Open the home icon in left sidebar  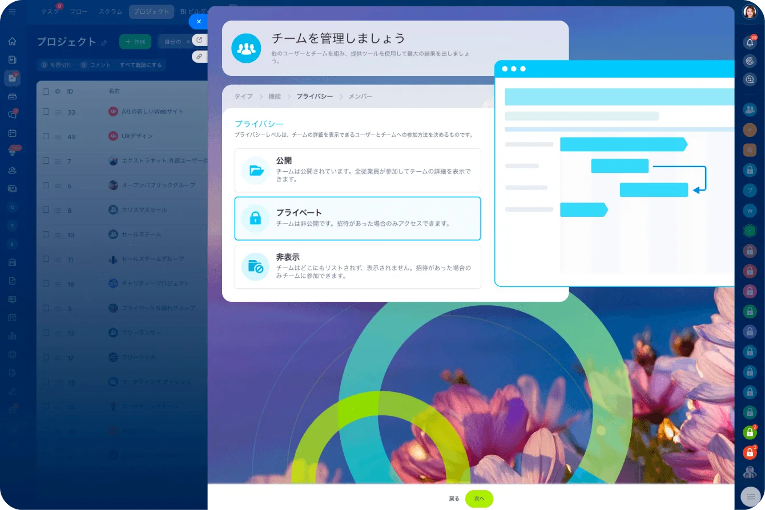[13, 41]
